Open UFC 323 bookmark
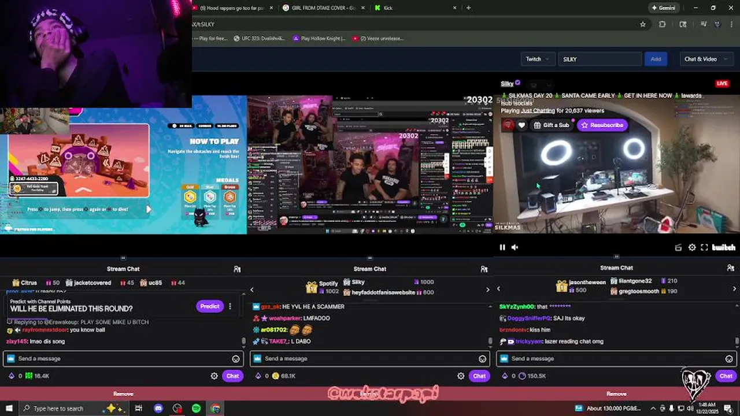This screenshot has height=416, width=740. click(x=260, y=39)
